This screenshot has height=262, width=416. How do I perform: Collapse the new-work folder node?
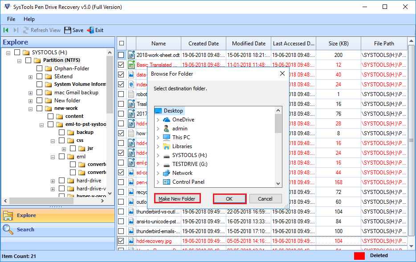click(x=31, y=109)
